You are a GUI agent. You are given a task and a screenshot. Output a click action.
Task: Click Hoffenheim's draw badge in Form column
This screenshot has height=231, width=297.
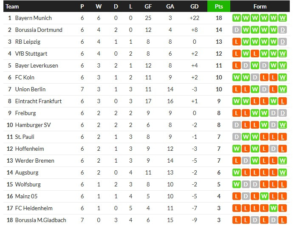point(274,149)
